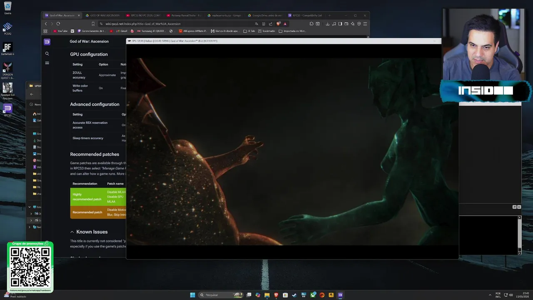Switch to Brave in the taskbar
Screen dimensions: 533x300
[276, 295]
